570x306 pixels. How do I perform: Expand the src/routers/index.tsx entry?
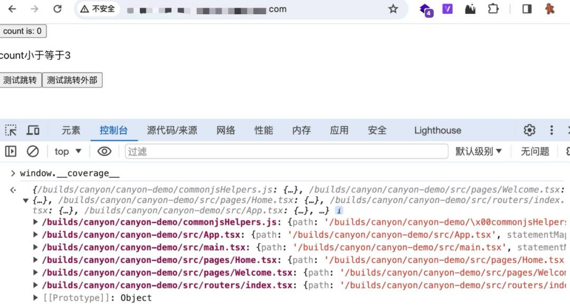pyautogui.click(x=35, y=285)
